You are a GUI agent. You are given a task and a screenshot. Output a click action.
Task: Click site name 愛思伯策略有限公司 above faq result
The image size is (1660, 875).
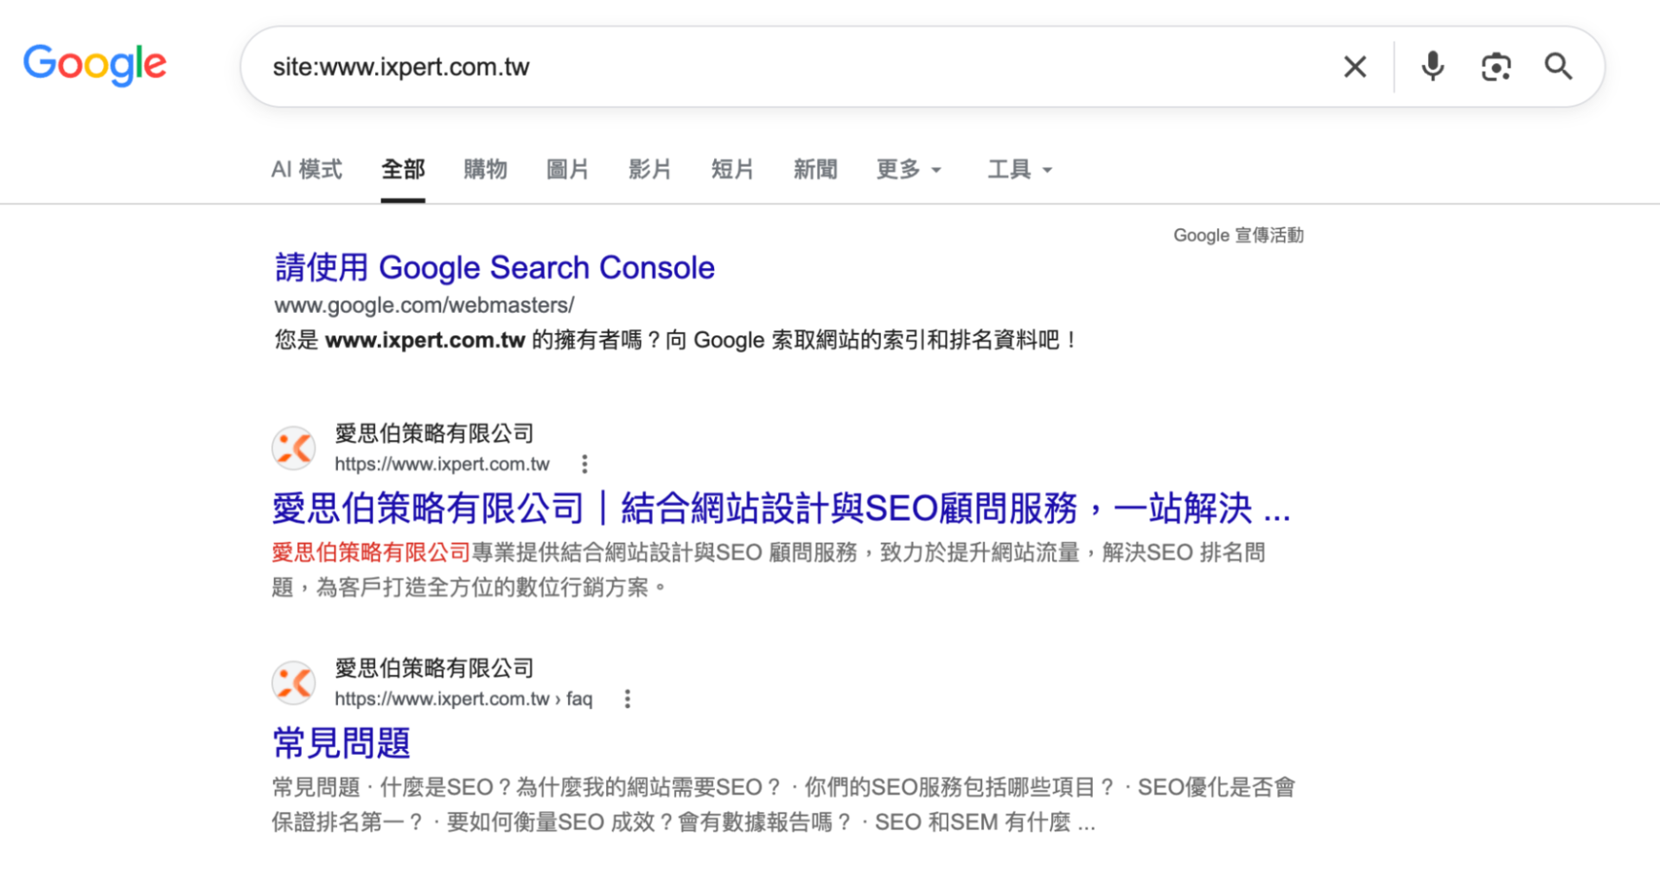[x=434, y=668]
